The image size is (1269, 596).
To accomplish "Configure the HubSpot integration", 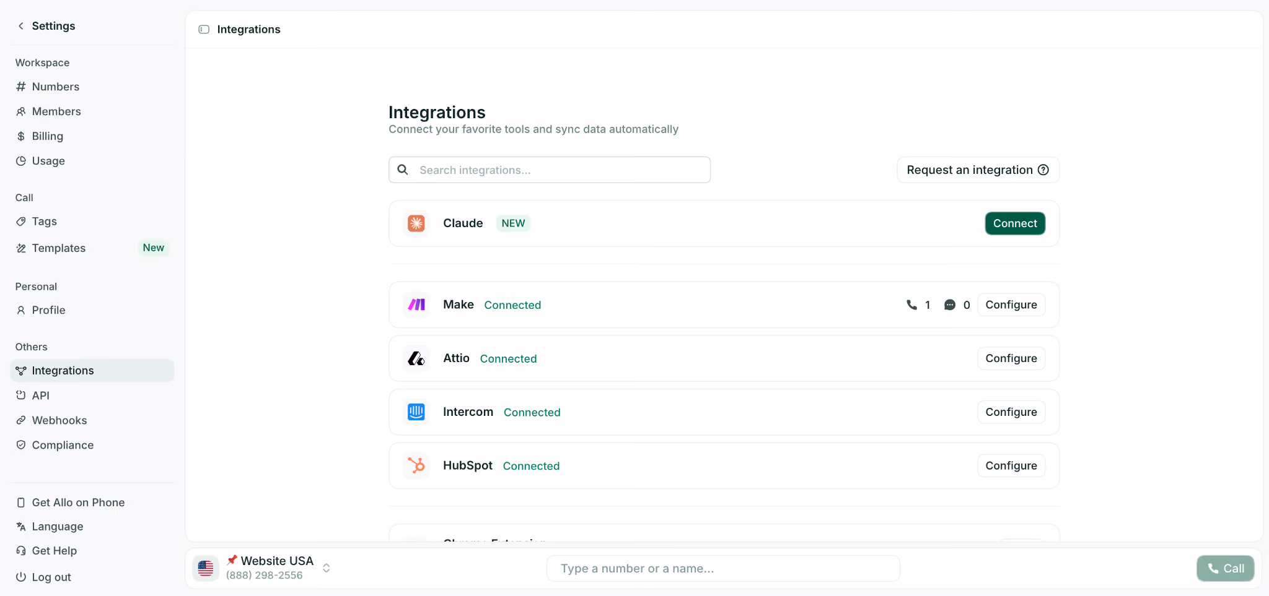I will tap(1011, 465).
